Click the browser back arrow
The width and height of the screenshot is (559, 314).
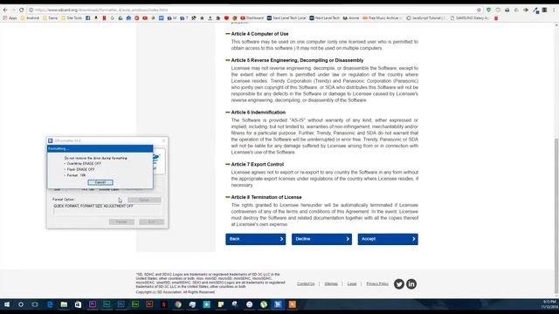[x=5, y=10]
